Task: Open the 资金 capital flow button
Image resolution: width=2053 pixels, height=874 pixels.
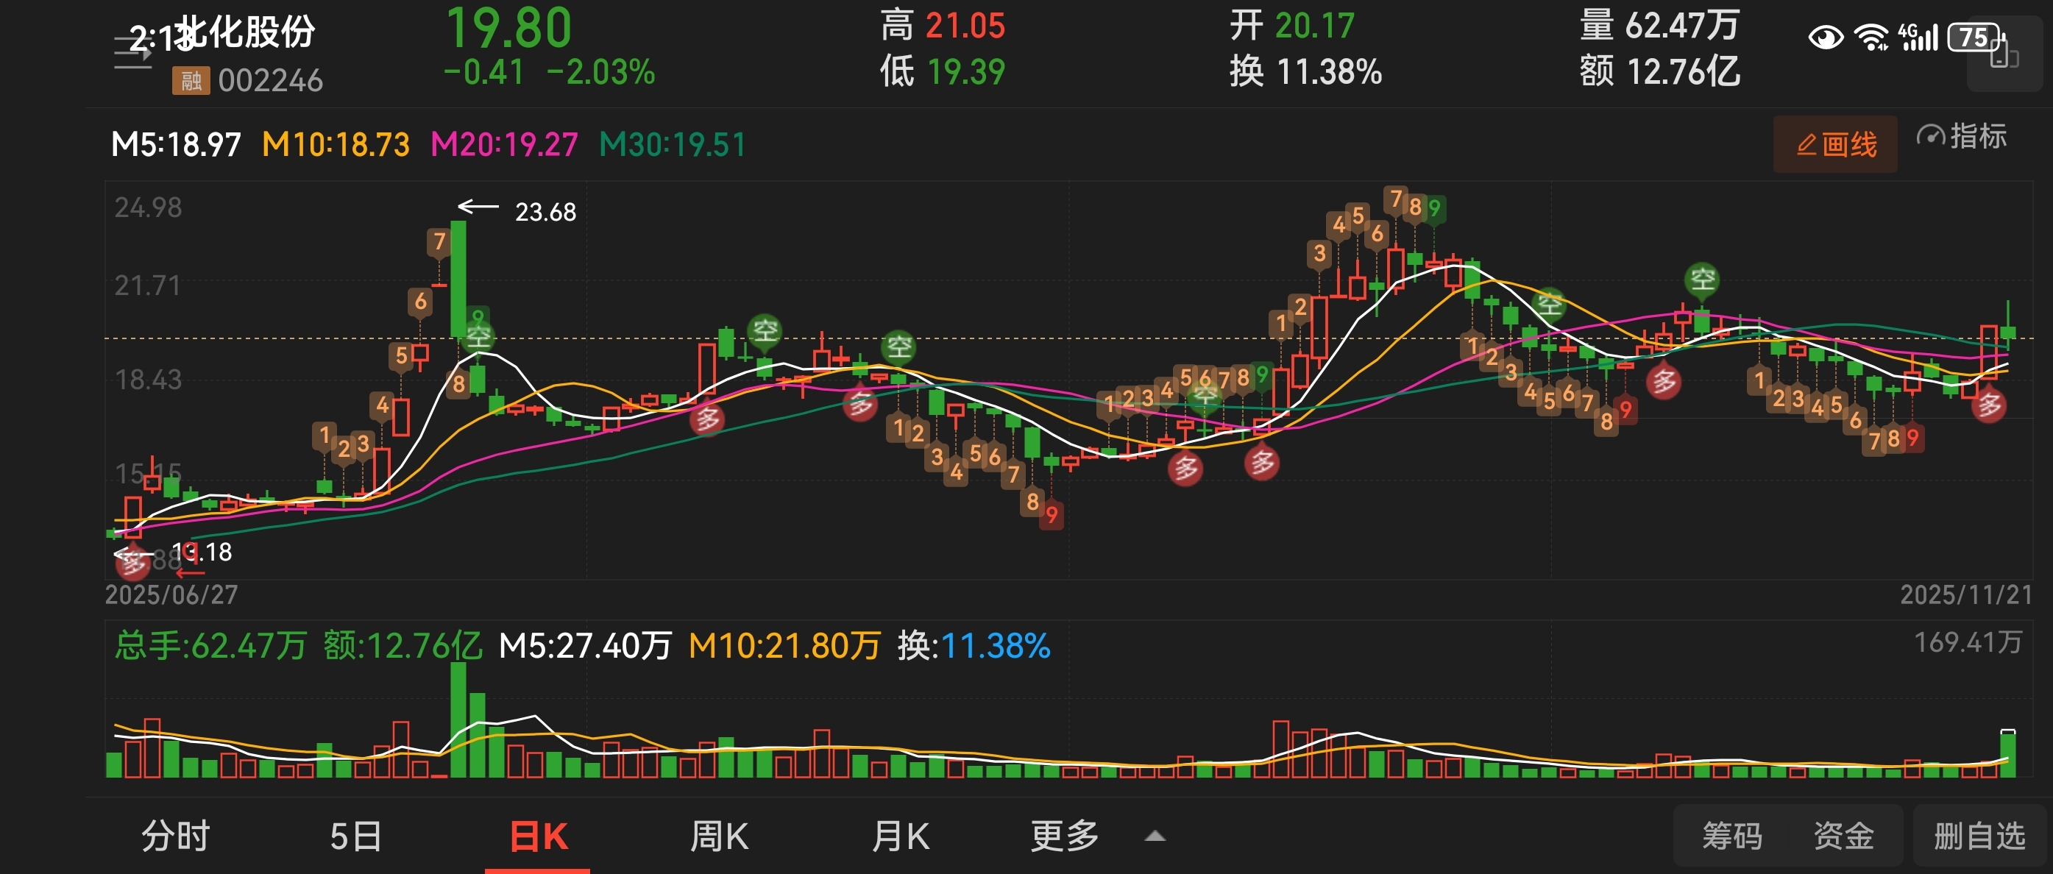Action: (1843, 836)
